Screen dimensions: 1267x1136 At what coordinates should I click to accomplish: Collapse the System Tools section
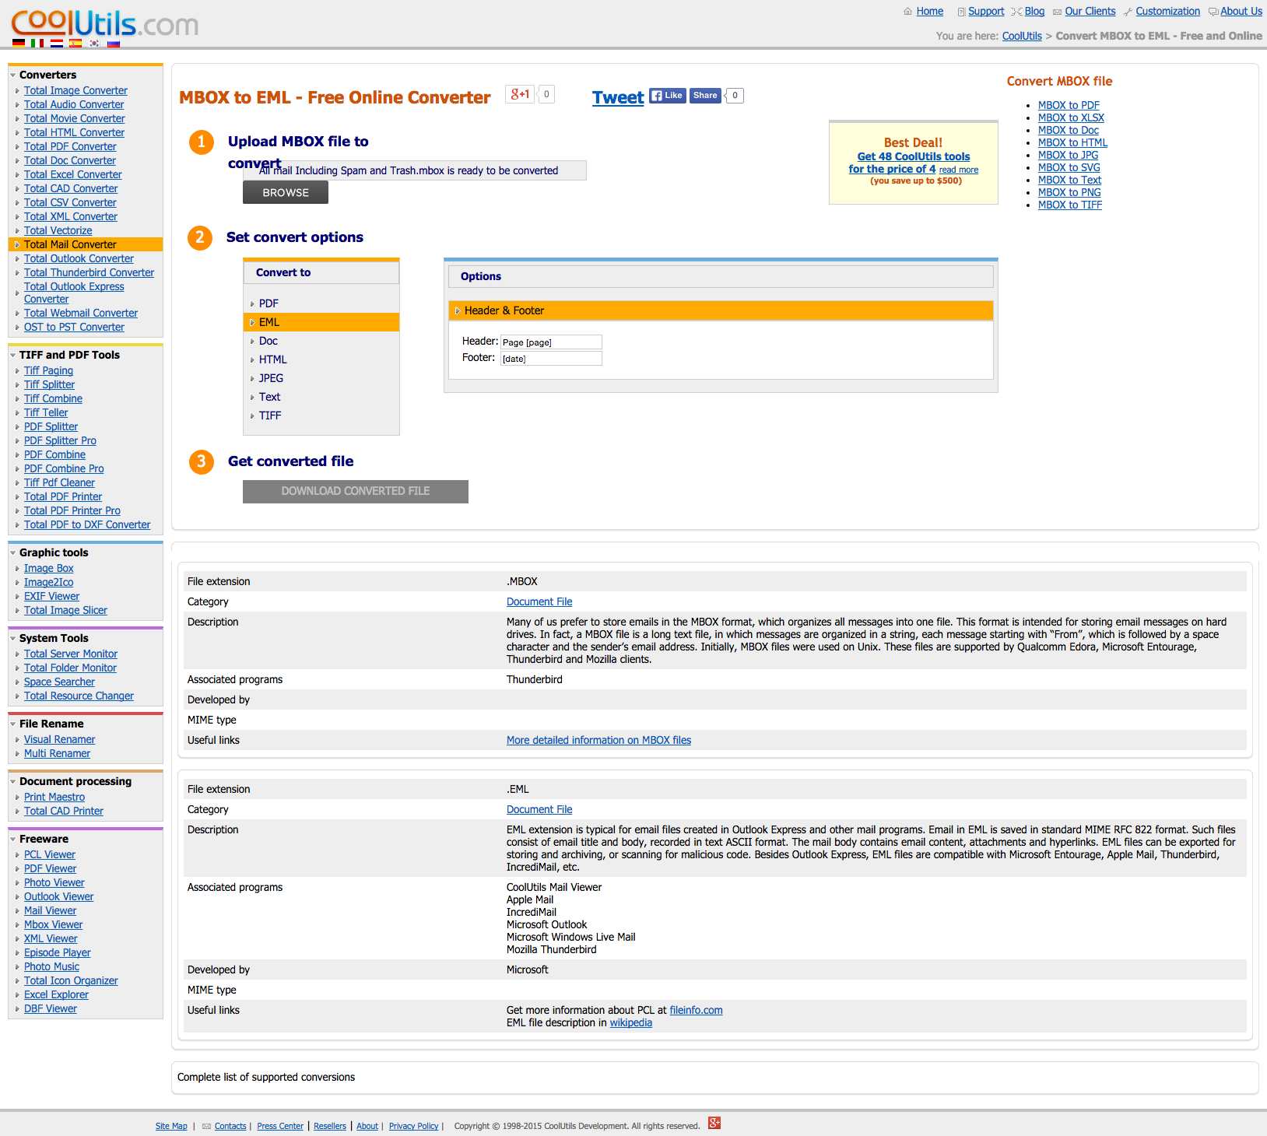(13, 639)
